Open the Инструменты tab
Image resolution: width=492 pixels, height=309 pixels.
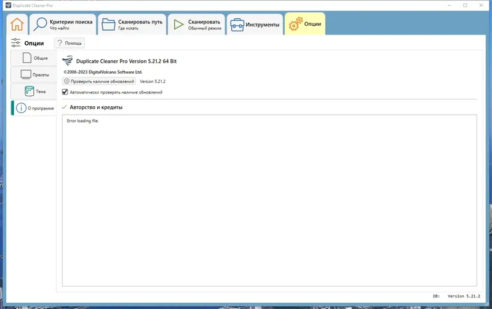(x=255, y=24)
